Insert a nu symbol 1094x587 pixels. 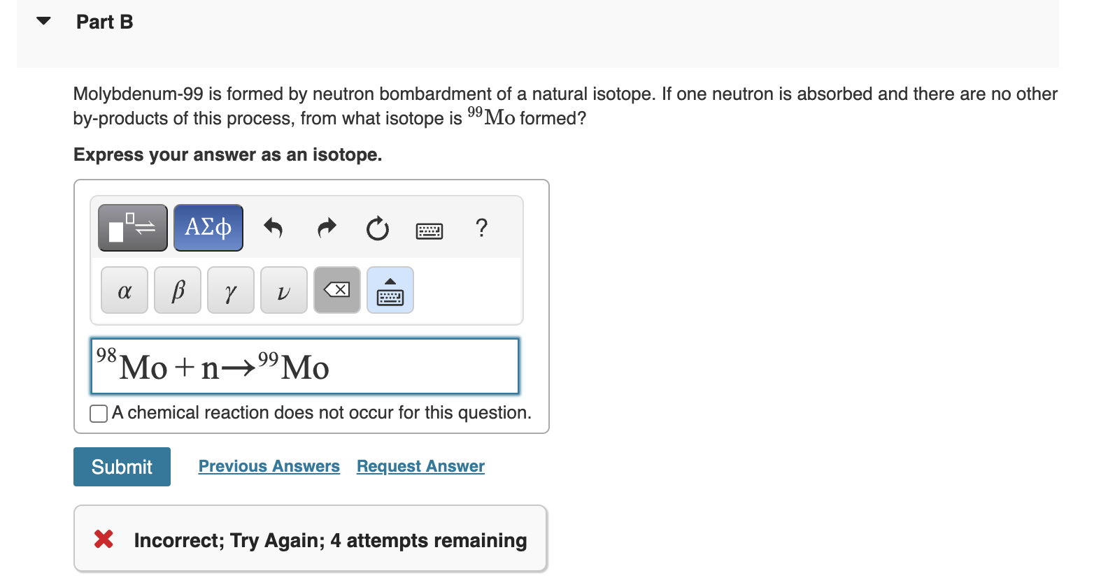(283, 290)
